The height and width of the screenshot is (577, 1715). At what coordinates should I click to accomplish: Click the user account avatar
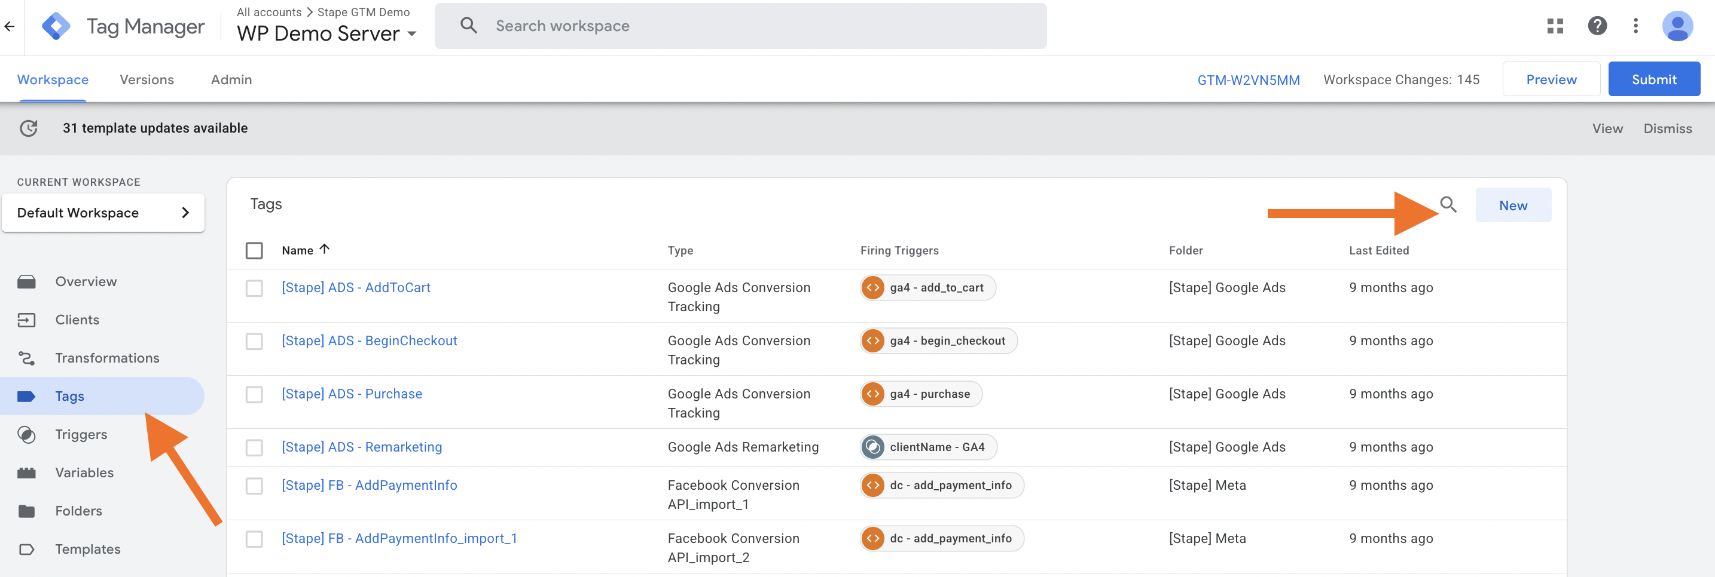pyautogui.click(x=1677, y=26)
